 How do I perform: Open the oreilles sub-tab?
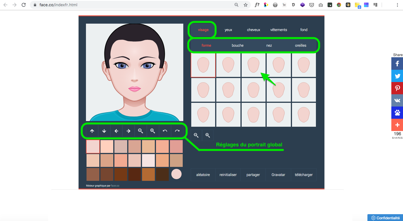click(301, 45)
